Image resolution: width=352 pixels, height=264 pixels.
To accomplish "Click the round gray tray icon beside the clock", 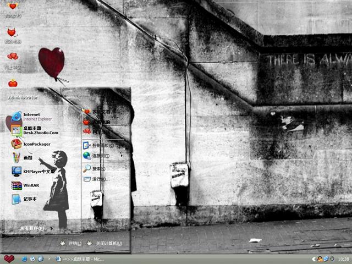I will click(332, 259).
